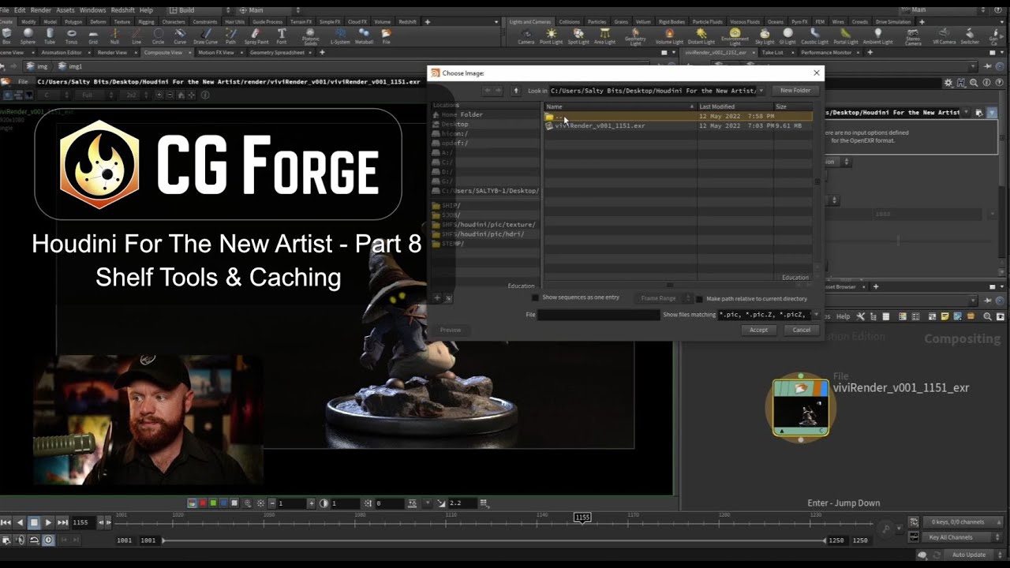Select the Torus shelf tool
Screen dimensions: 1010x568
pos(72,36)
